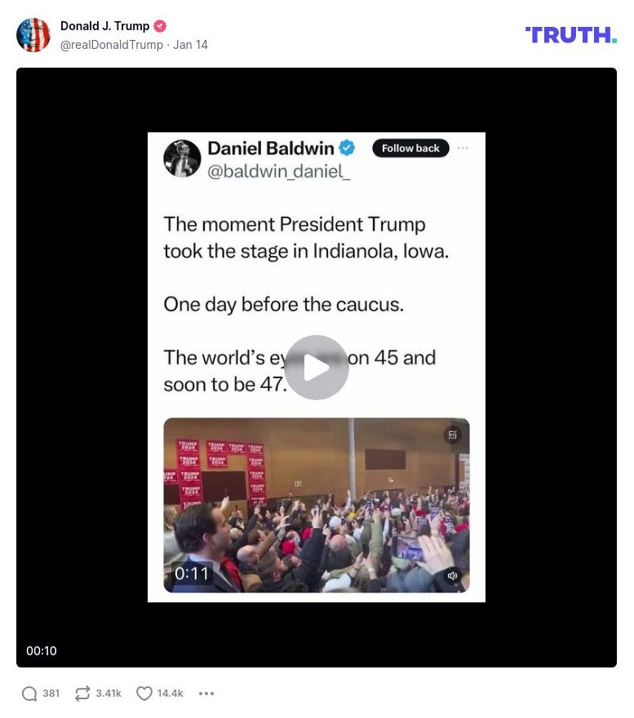Click the Donald J. Trump display name
The image size is (634, 718).
click(x=105, y=26)
